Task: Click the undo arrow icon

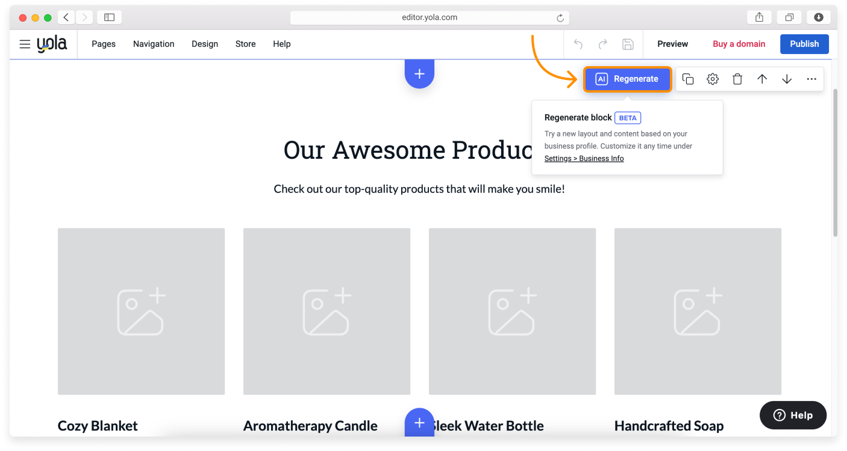Action: 578,44
